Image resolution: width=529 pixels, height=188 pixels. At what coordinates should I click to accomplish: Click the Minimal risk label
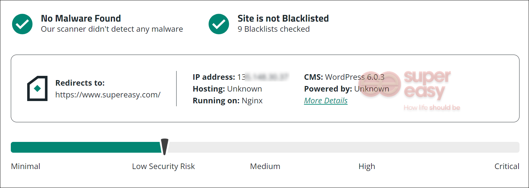tap(26, 166)
